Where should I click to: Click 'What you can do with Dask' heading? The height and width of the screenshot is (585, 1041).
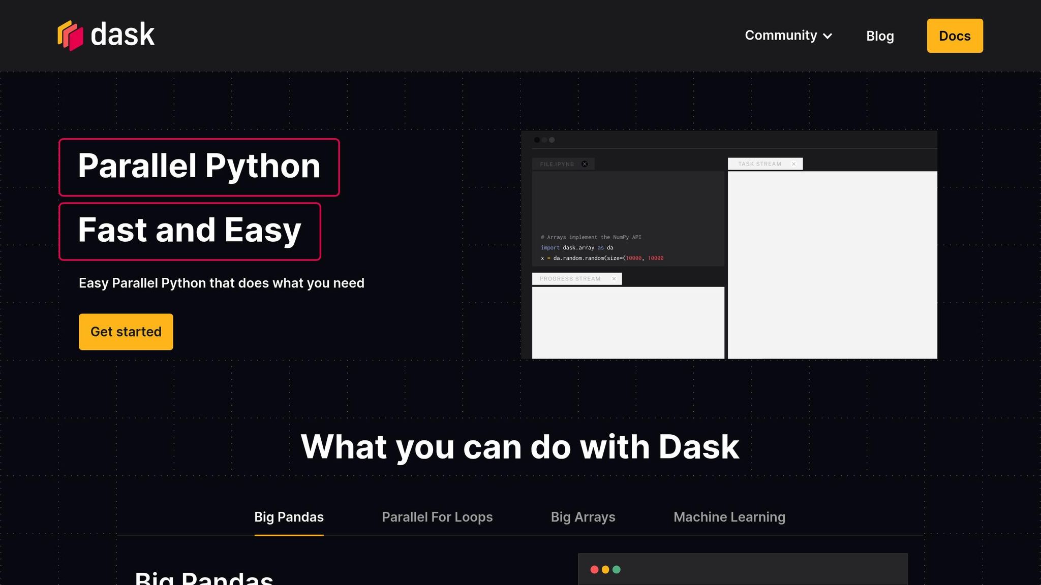coord(520,447)
